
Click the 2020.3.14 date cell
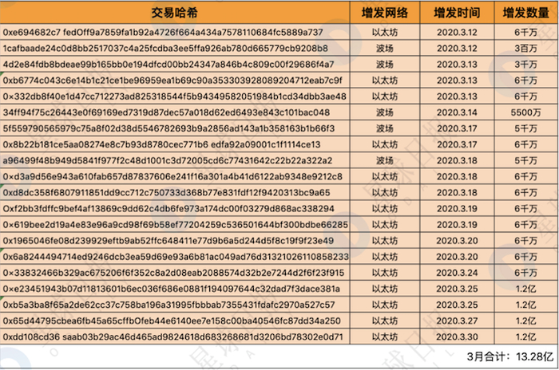coord(457,112)
